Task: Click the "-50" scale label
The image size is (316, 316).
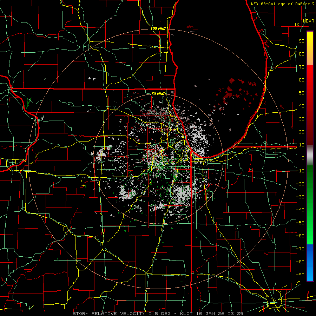Action: coord(300,223)
